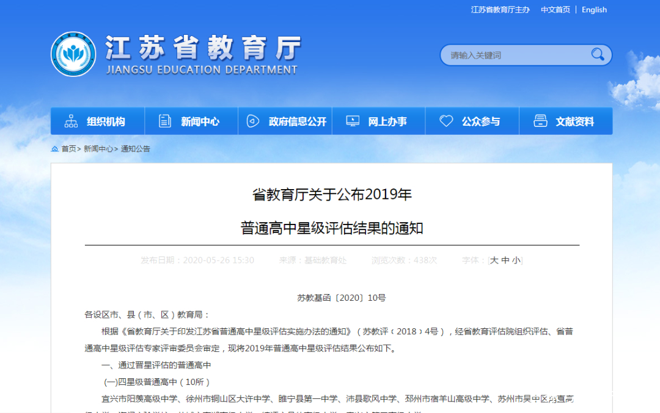Switch to the English version
The image size is (660, 413).
tap(593, 10)
